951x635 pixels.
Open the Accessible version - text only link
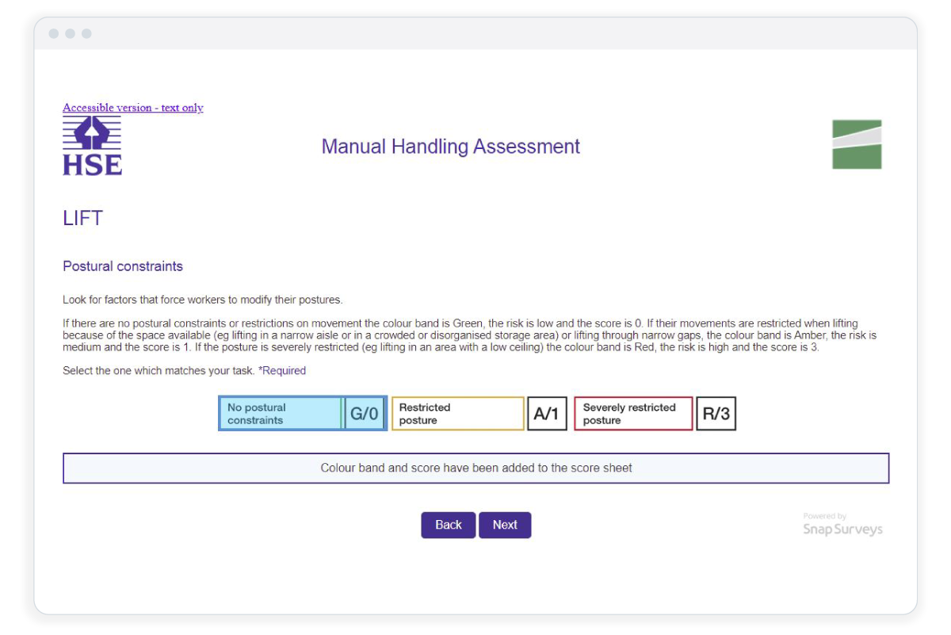click(133, 108)
